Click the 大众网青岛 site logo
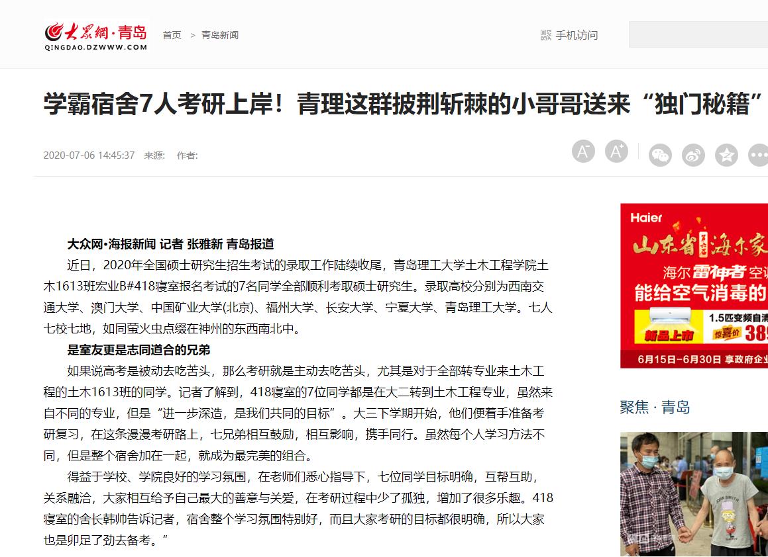Screen dimensions: 768x557 tap(96, 35)
